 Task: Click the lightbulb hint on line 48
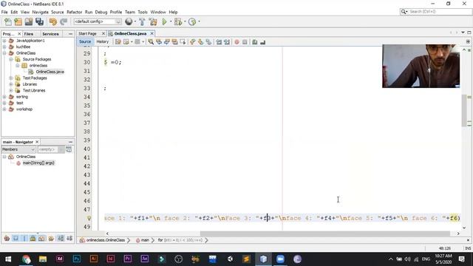pyautogui.click(x=89, y=218)
